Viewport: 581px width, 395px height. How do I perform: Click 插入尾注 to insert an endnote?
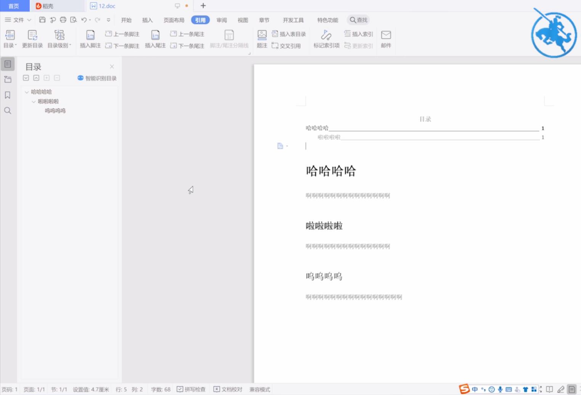point(155,39)
